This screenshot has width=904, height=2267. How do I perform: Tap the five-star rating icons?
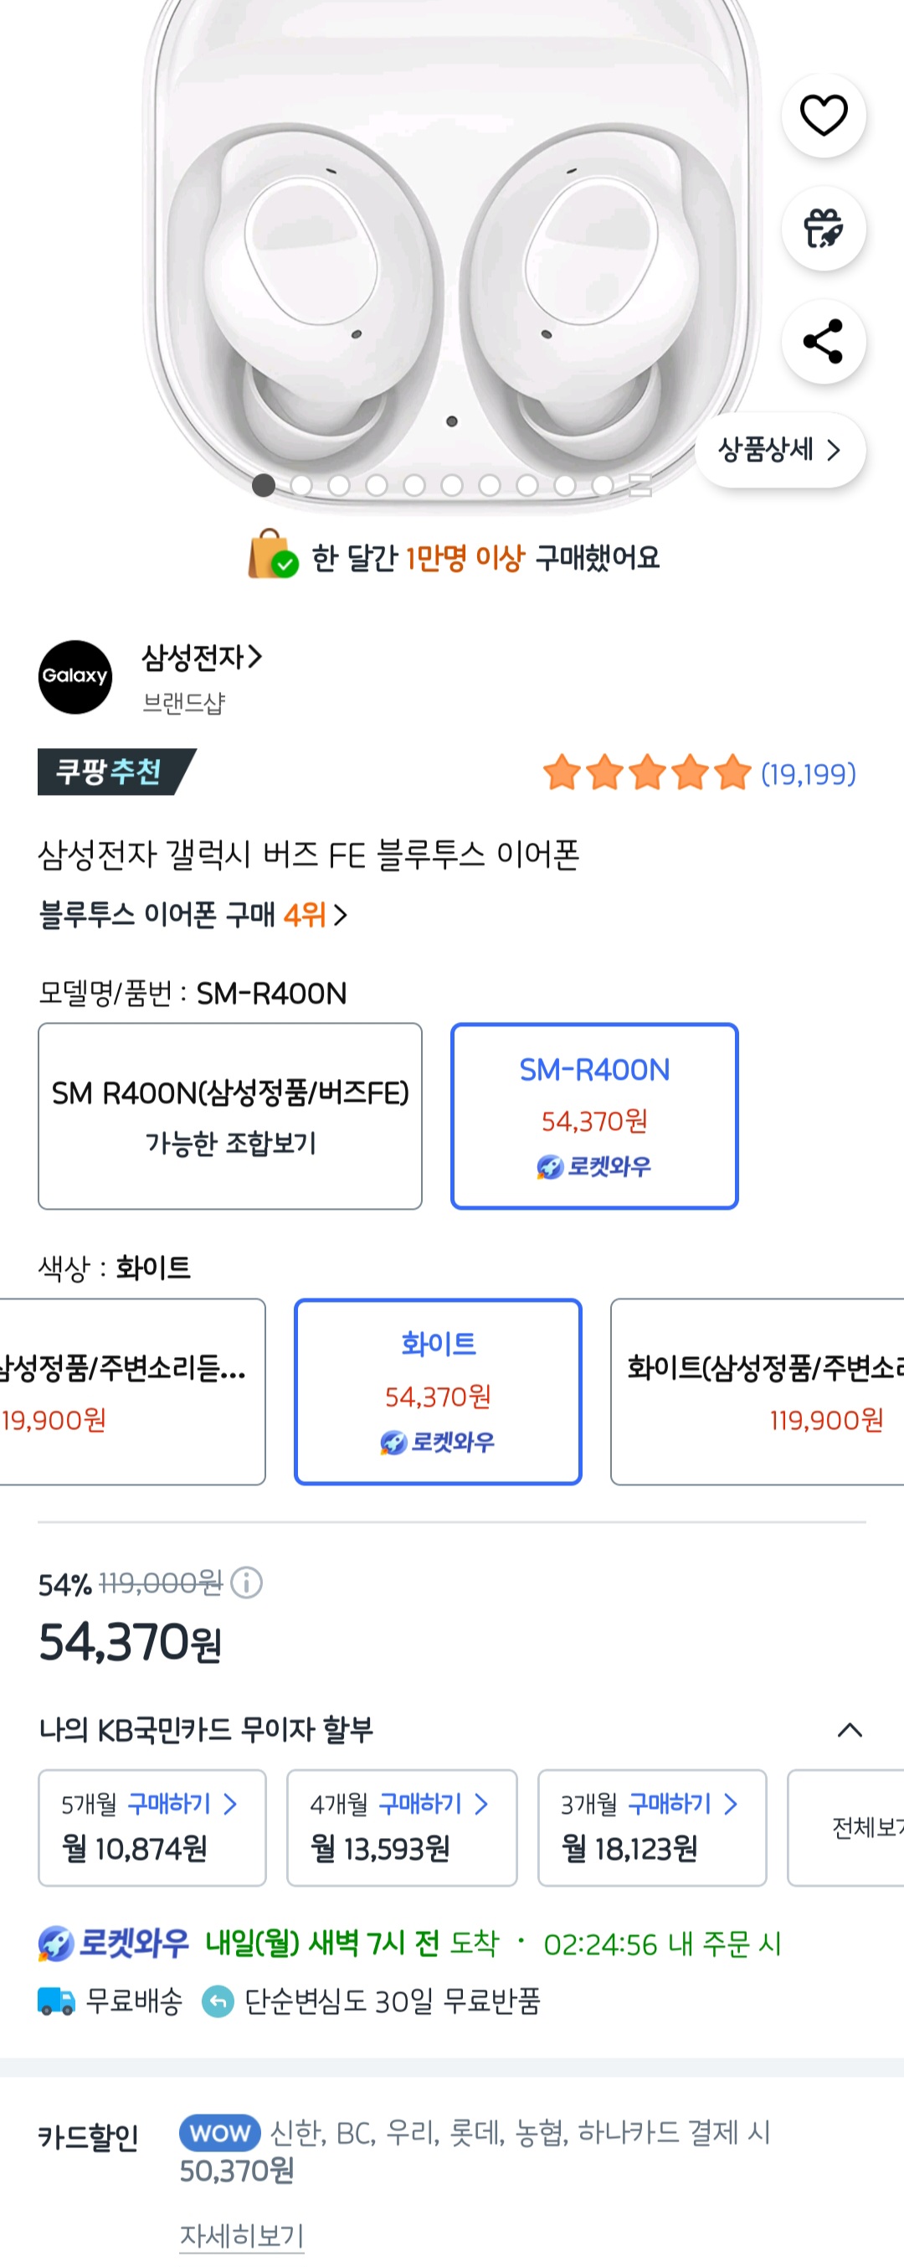[x=646, y=772]
